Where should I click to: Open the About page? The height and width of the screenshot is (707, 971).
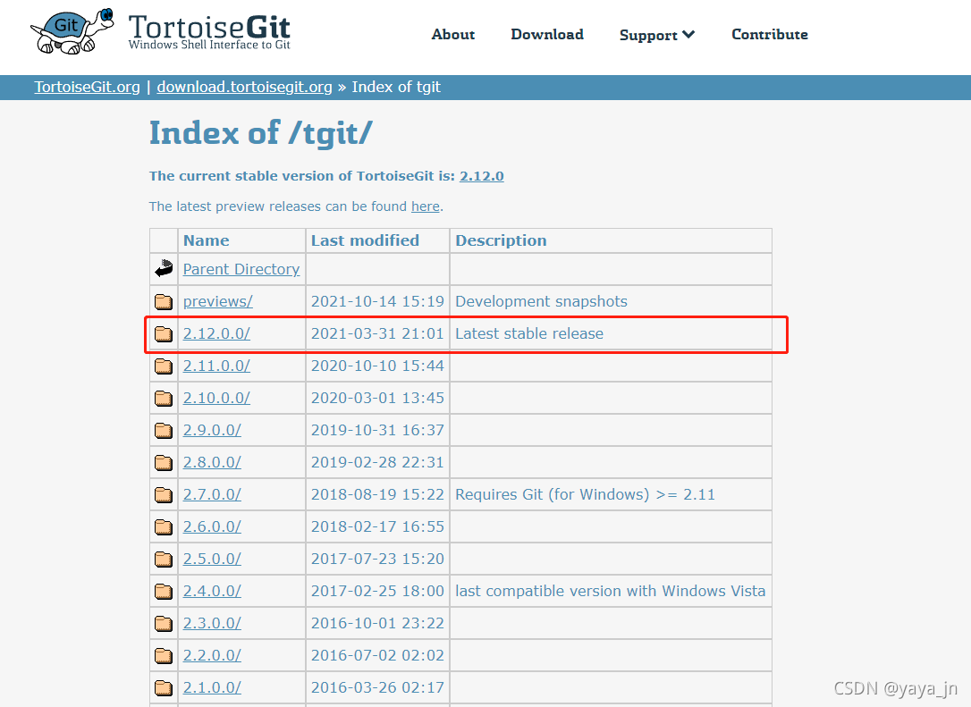tap(453, 34)
